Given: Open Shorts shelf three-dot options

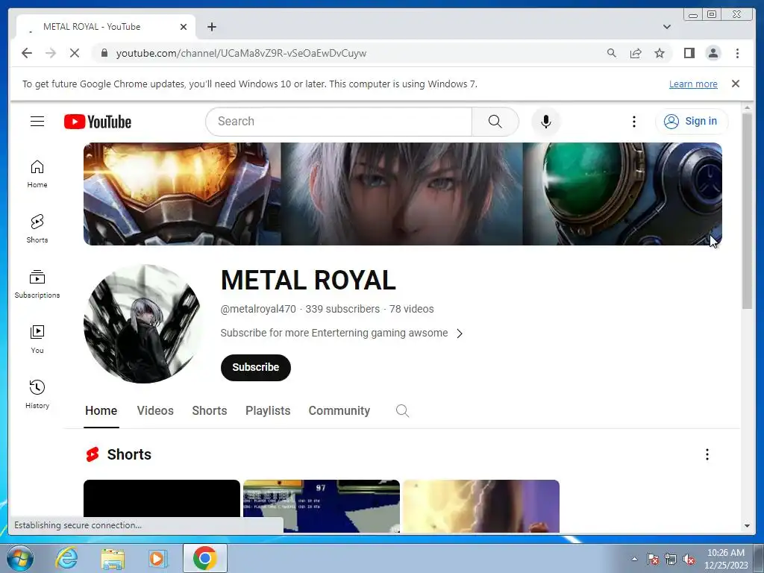Looking at the screenshot, I should click(707, 454).
